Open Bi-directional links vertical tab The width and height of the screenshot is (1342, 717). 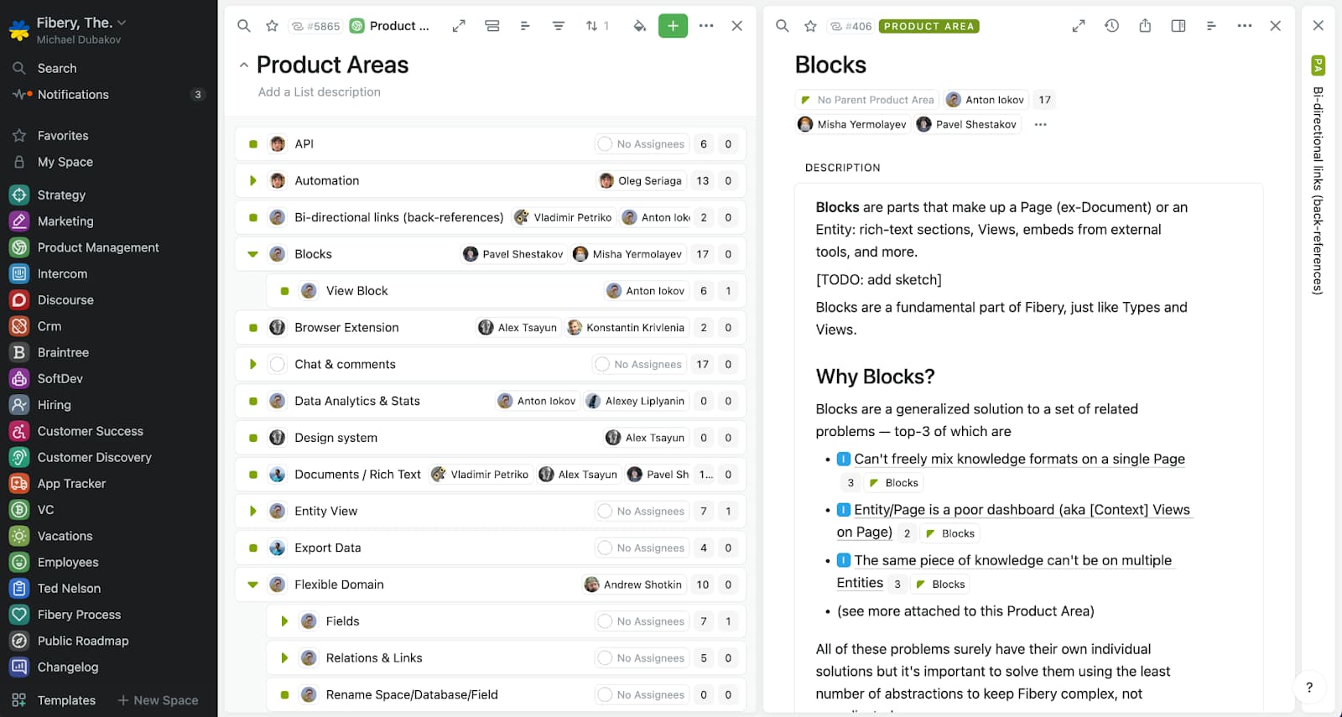click(1319, 190)
